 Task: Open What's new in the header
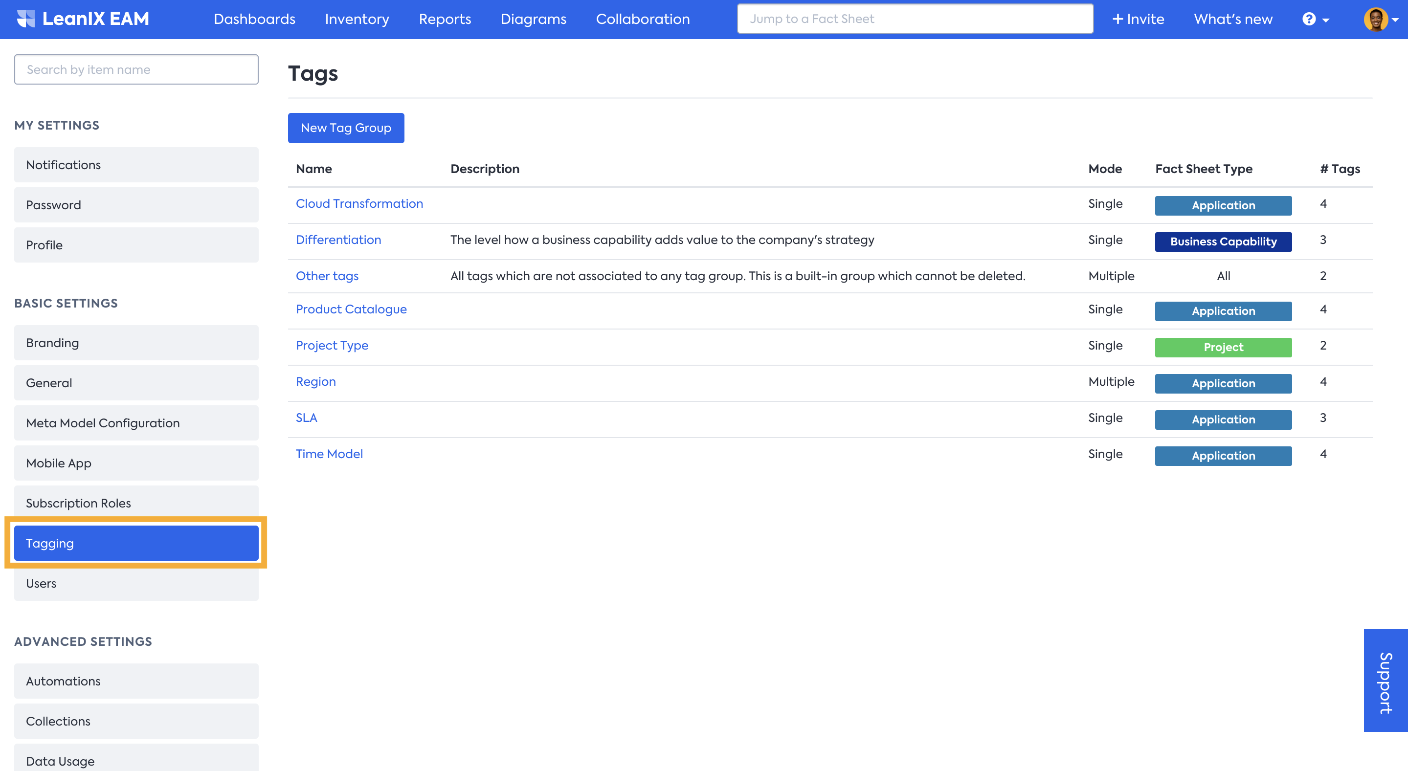[1232, 19]
